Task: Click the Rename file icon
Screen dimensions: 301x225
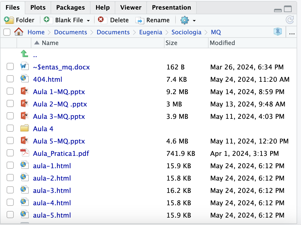Action: (140, 20)
